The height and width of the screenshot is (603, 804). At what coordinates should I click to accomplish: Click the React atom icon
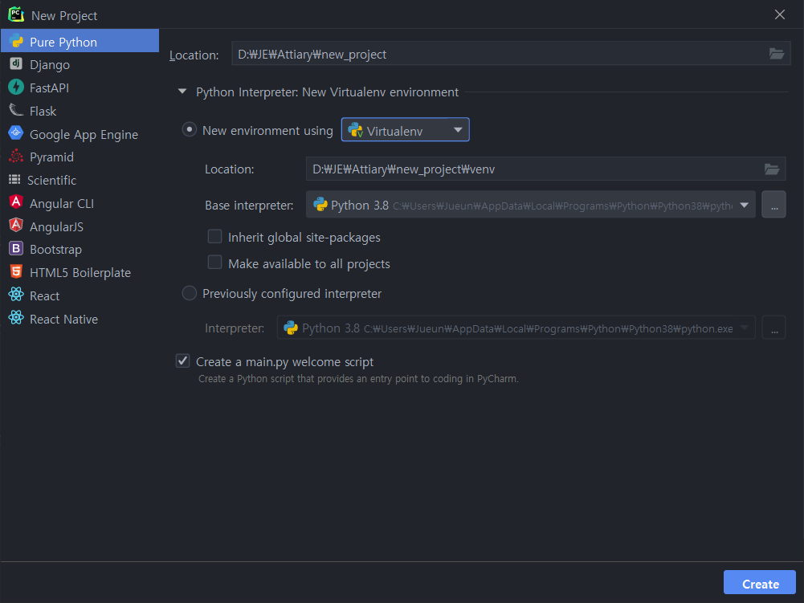click(16, 295)
